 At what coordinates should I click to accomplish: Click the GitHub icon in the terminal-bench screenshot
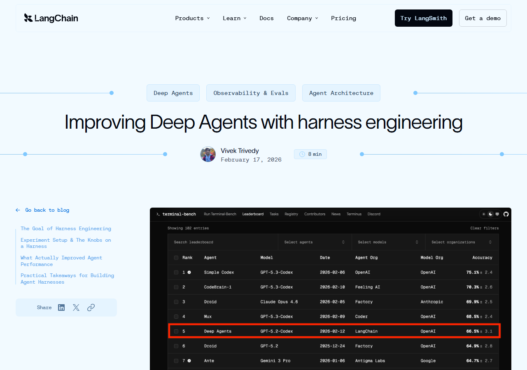coord(506,214)
